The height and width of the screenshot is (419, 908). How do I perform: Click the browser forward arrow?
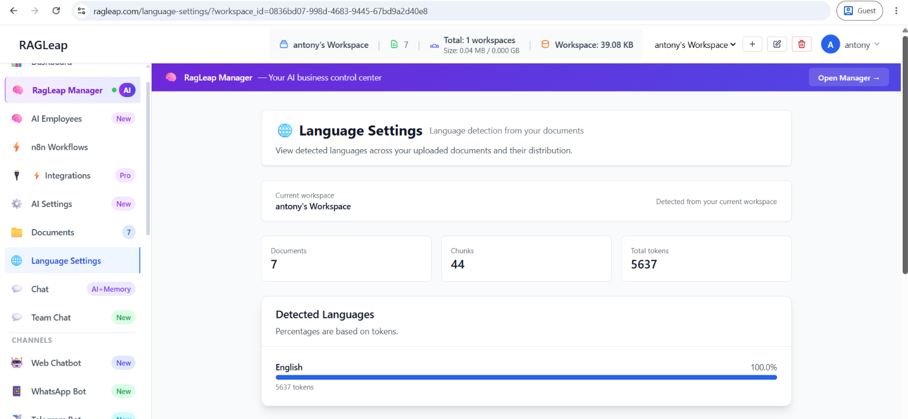[34, 11]
